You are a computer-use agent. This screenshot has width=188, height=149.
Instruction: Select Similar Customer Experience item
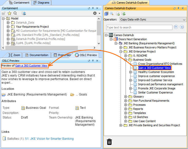click(155, 92)
